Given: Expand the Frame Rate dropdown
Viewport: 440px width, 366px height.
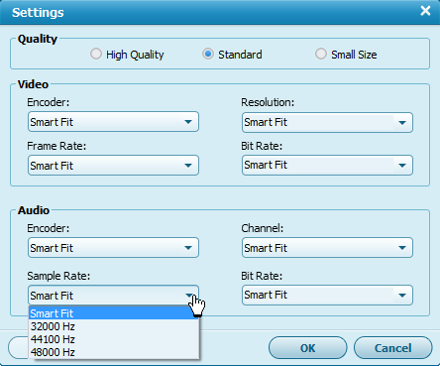Looking at the screenshot, I should point(113,166).
